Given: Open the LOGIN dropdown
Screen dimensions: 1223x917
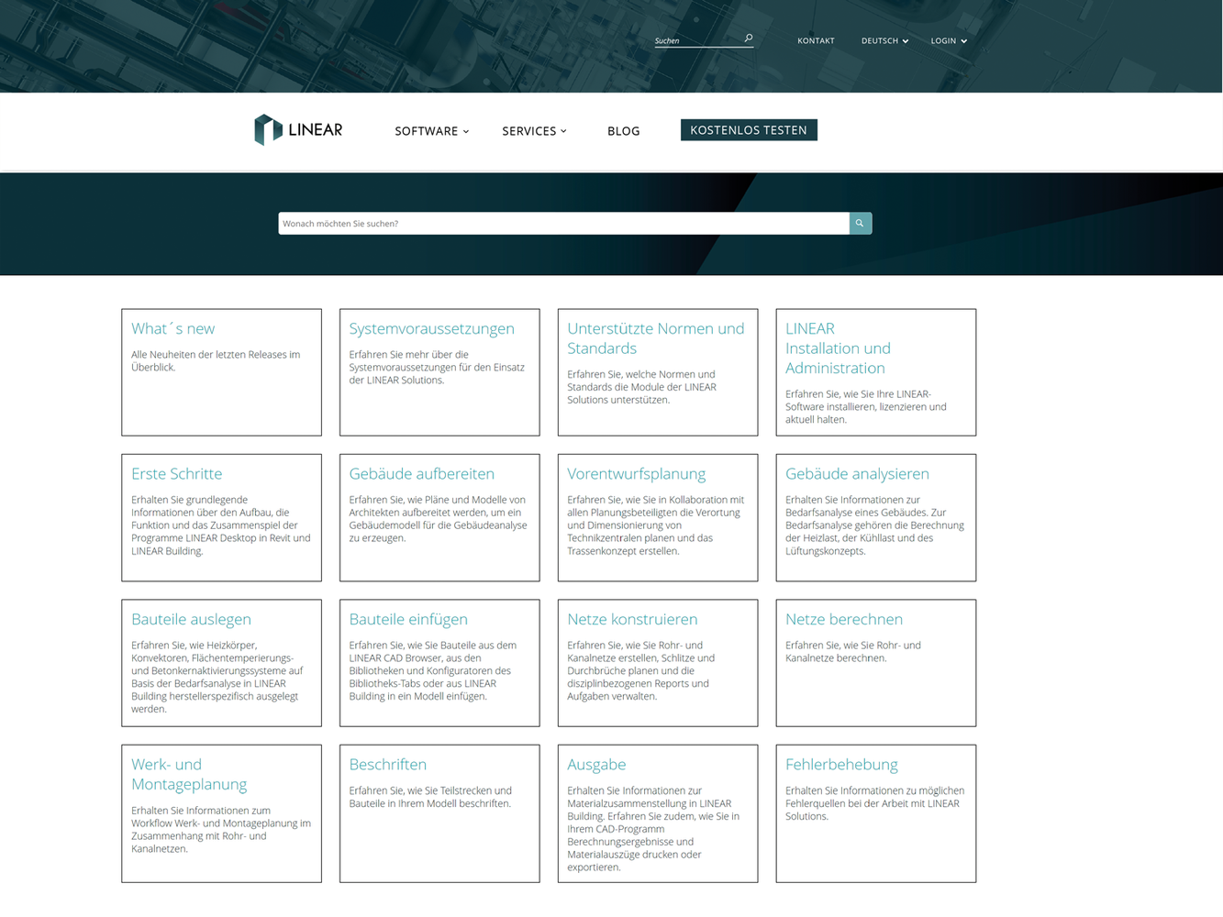Looking at the screenshot, I should (x=949, y=41).
